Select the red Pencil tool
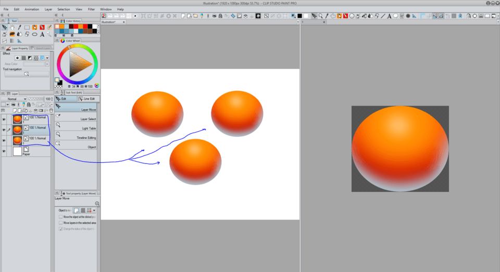 (x=42, y=28)
